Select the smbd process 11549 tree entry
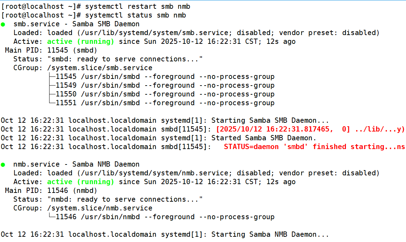The height and width of the screenshot is (242, 406). 165,86
